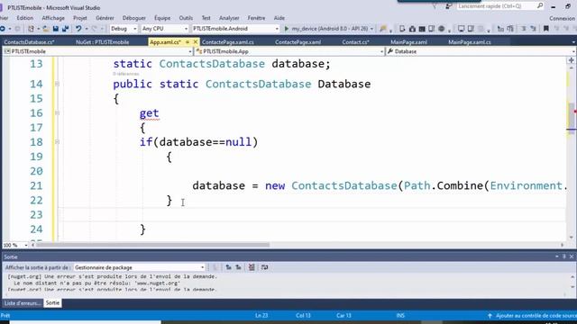Open the Analyser menu
Viewport: 577px width, 324px height.
[x=229, y=18]
